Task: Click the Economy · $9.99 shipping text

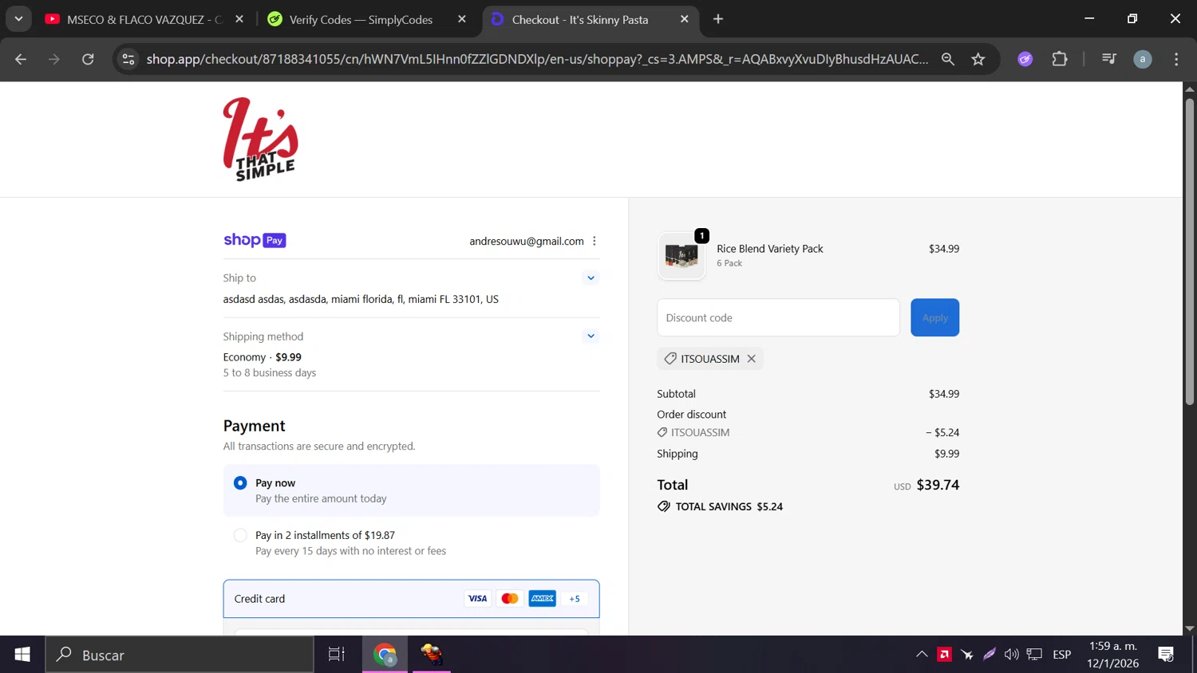Action: point(263,357)
